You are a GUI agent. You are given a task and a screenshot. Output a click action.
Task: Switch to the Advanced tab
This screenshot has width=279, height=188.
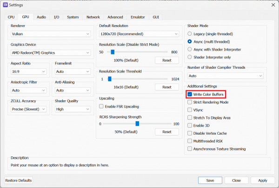pyautogui.click(x=115, y=17)
